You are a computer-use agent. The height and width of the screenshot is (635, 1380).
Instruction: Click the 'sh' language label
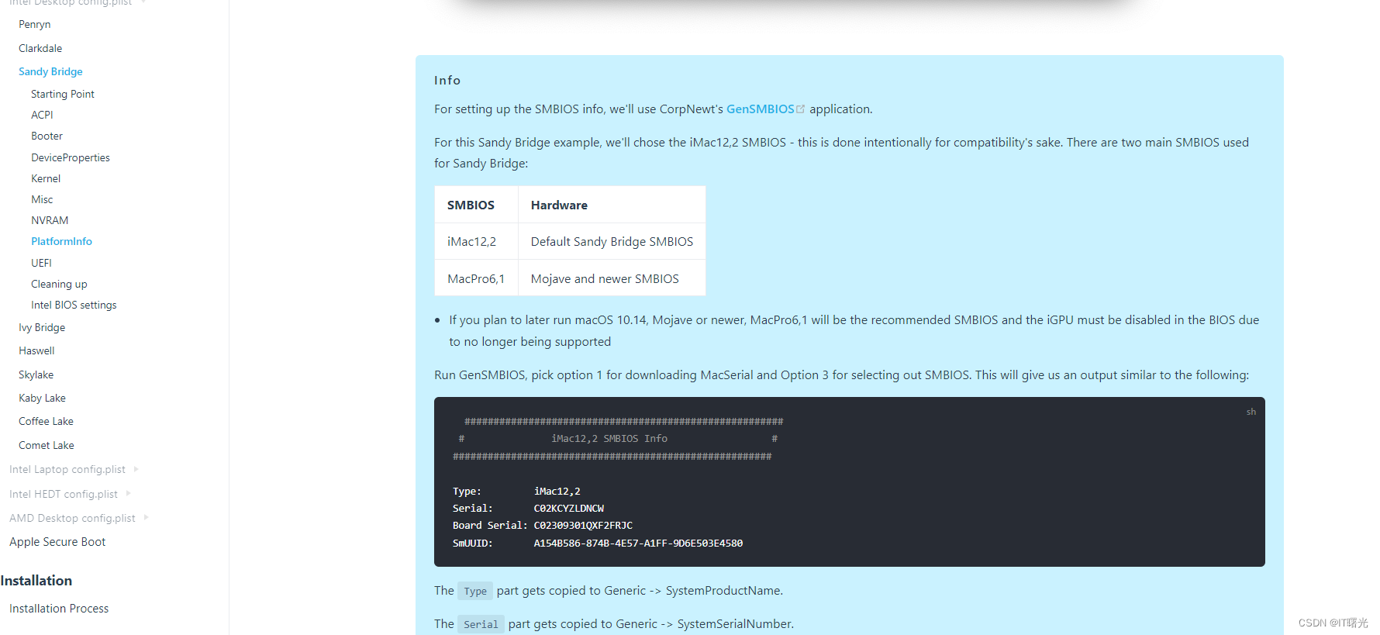pyautogui.click(x=1251, y=412)
